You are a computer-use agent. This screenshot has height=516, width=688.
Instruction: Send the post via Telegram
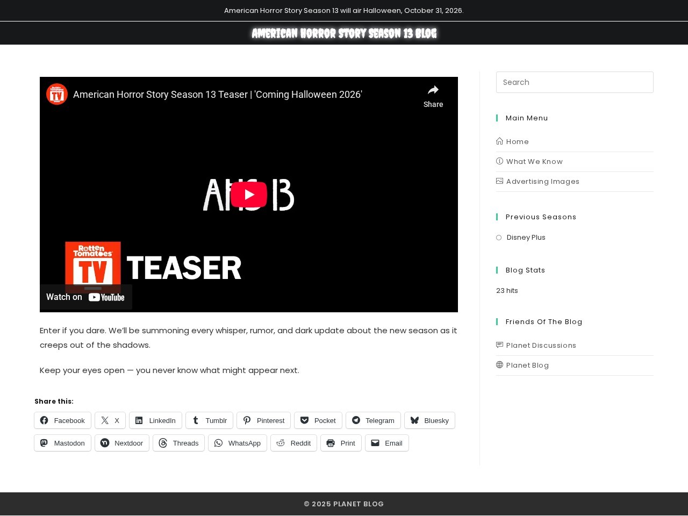click(x=373, y=420)
